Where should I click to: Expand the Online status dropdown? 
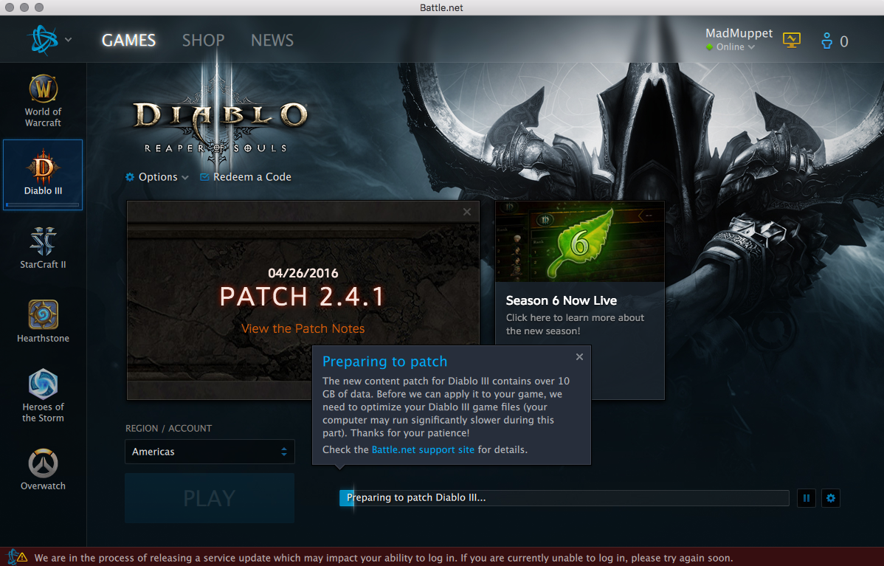click(735, 46)
